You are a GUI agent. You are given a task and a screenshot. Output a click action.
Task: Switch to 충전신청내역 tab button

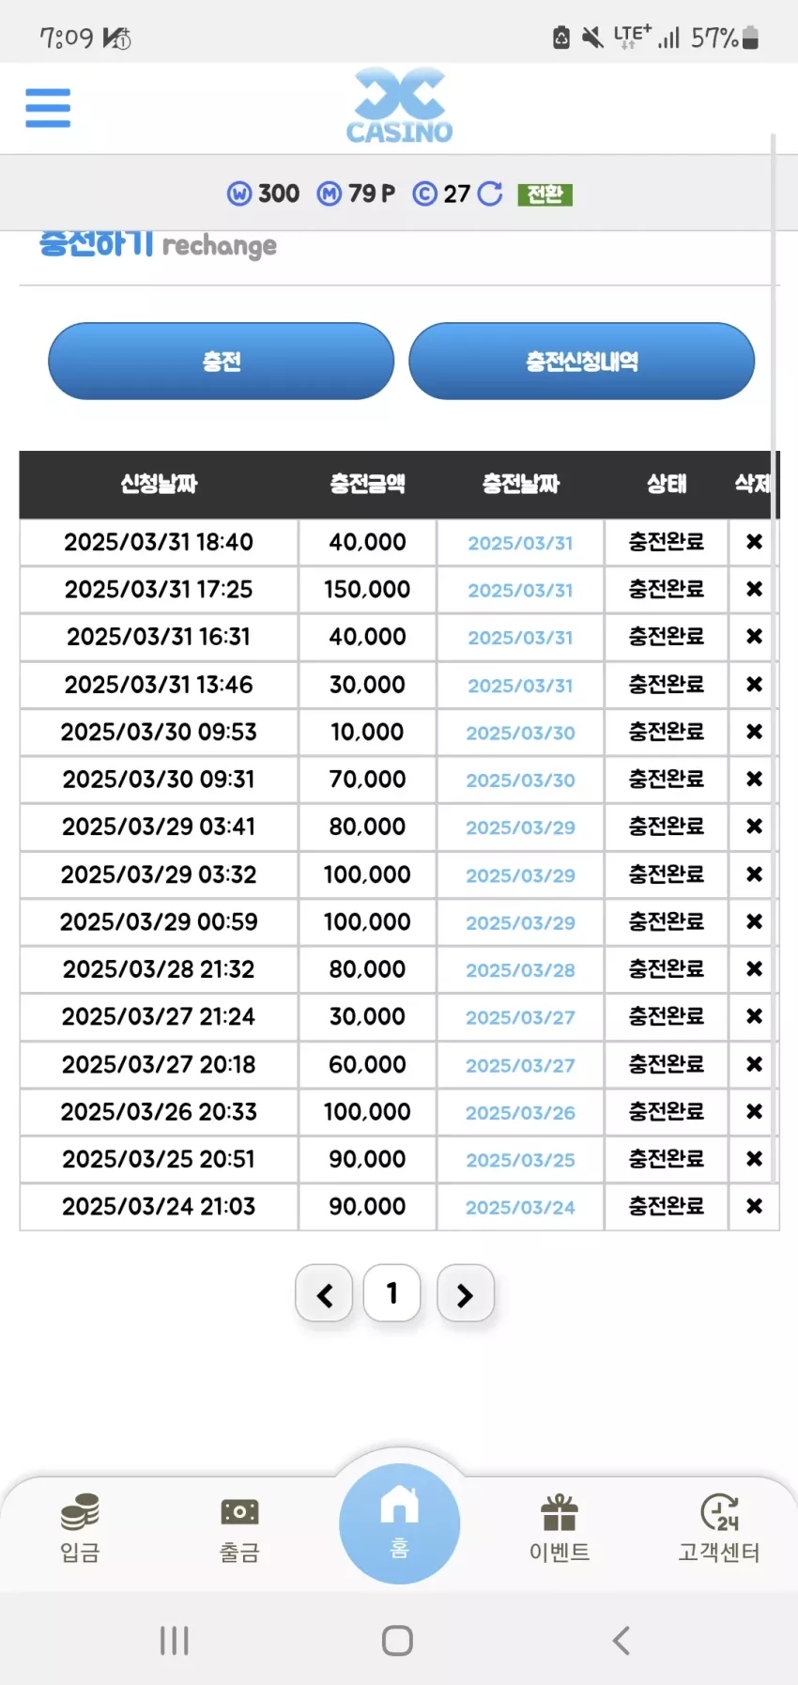(582, 362)
